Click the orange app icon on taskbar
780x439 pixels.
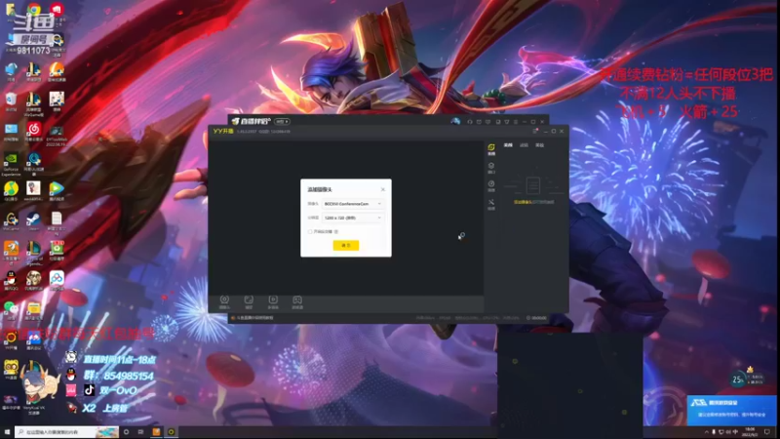coord(156,432)
